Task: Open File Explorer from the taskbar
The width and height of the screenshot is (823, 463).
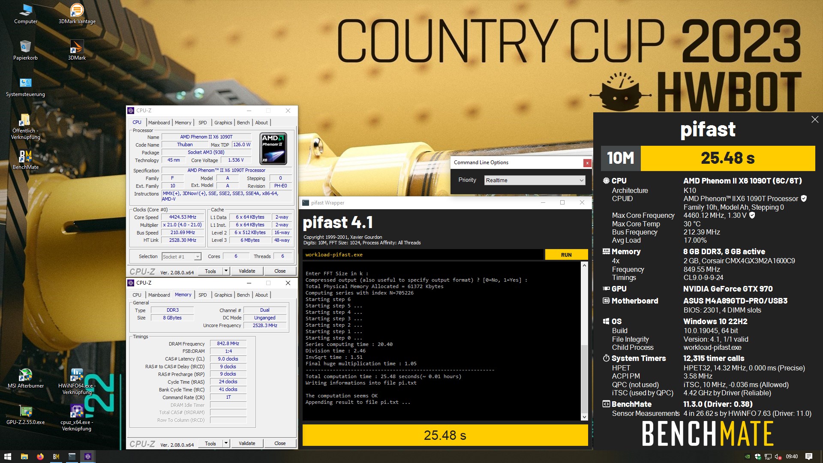Action: click(x=24, y=457)
